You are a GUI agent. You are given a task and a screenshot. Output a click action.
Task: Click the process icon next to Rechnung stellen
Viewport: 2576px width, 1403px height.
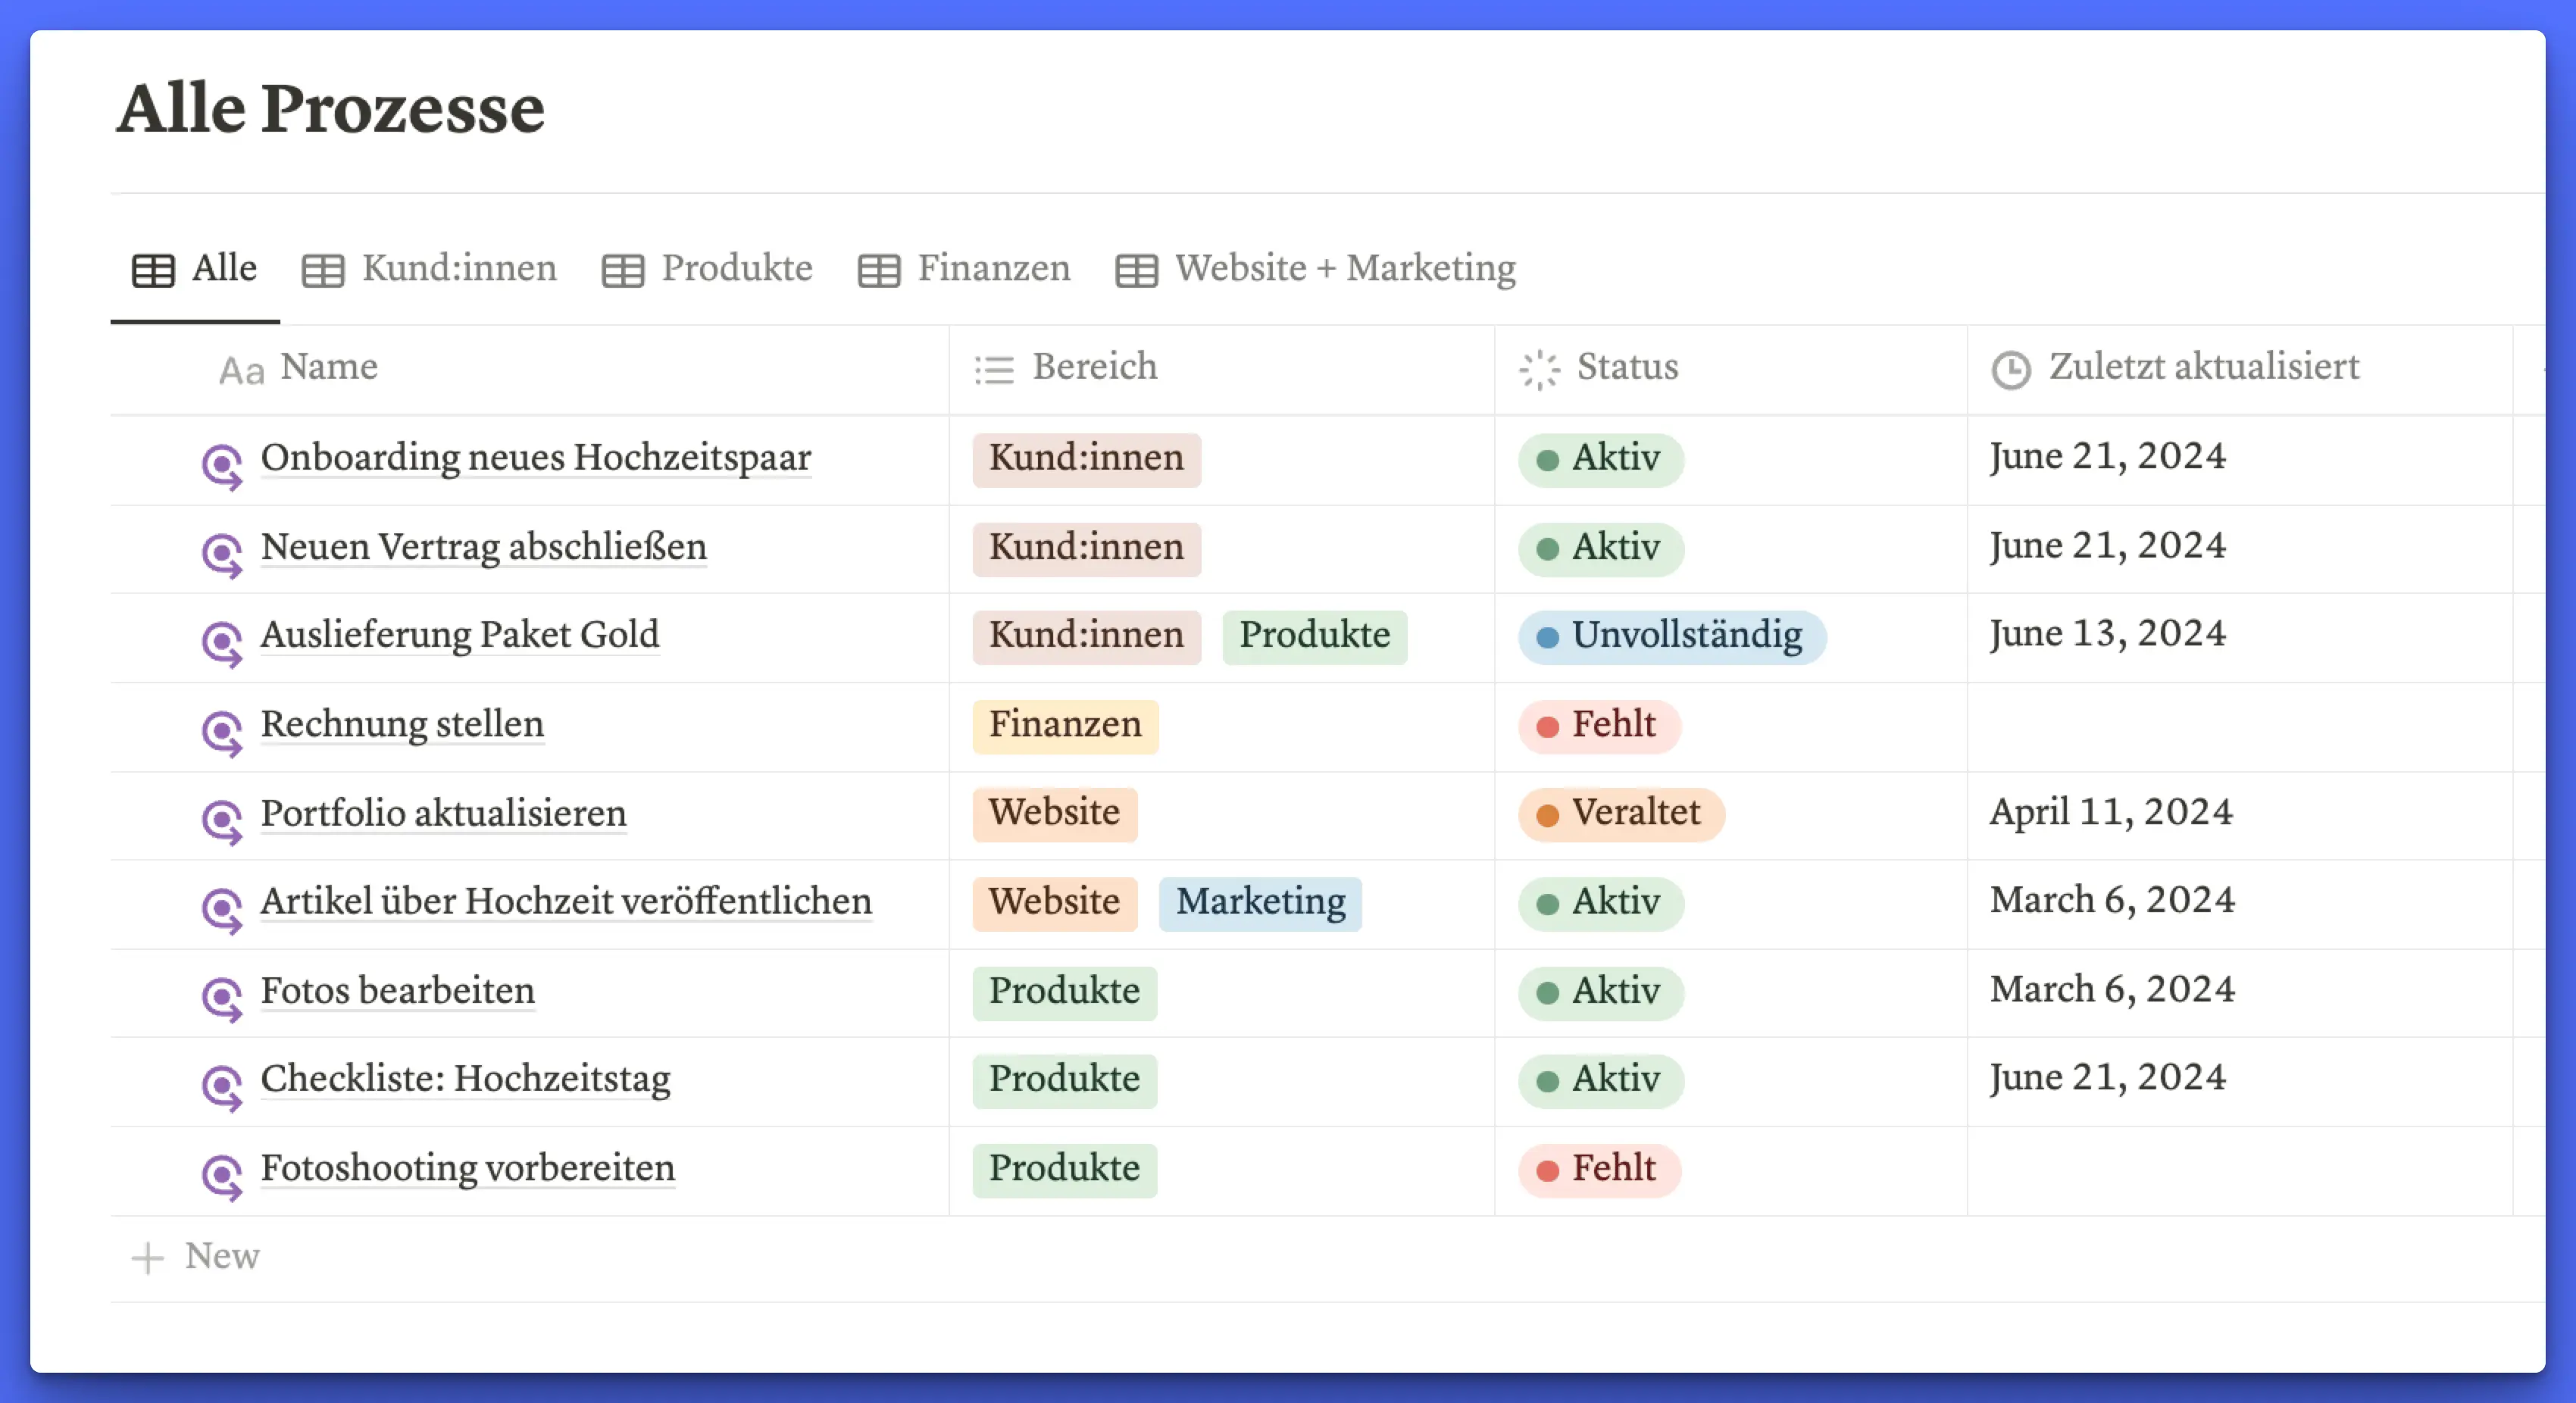click(221, 731)
